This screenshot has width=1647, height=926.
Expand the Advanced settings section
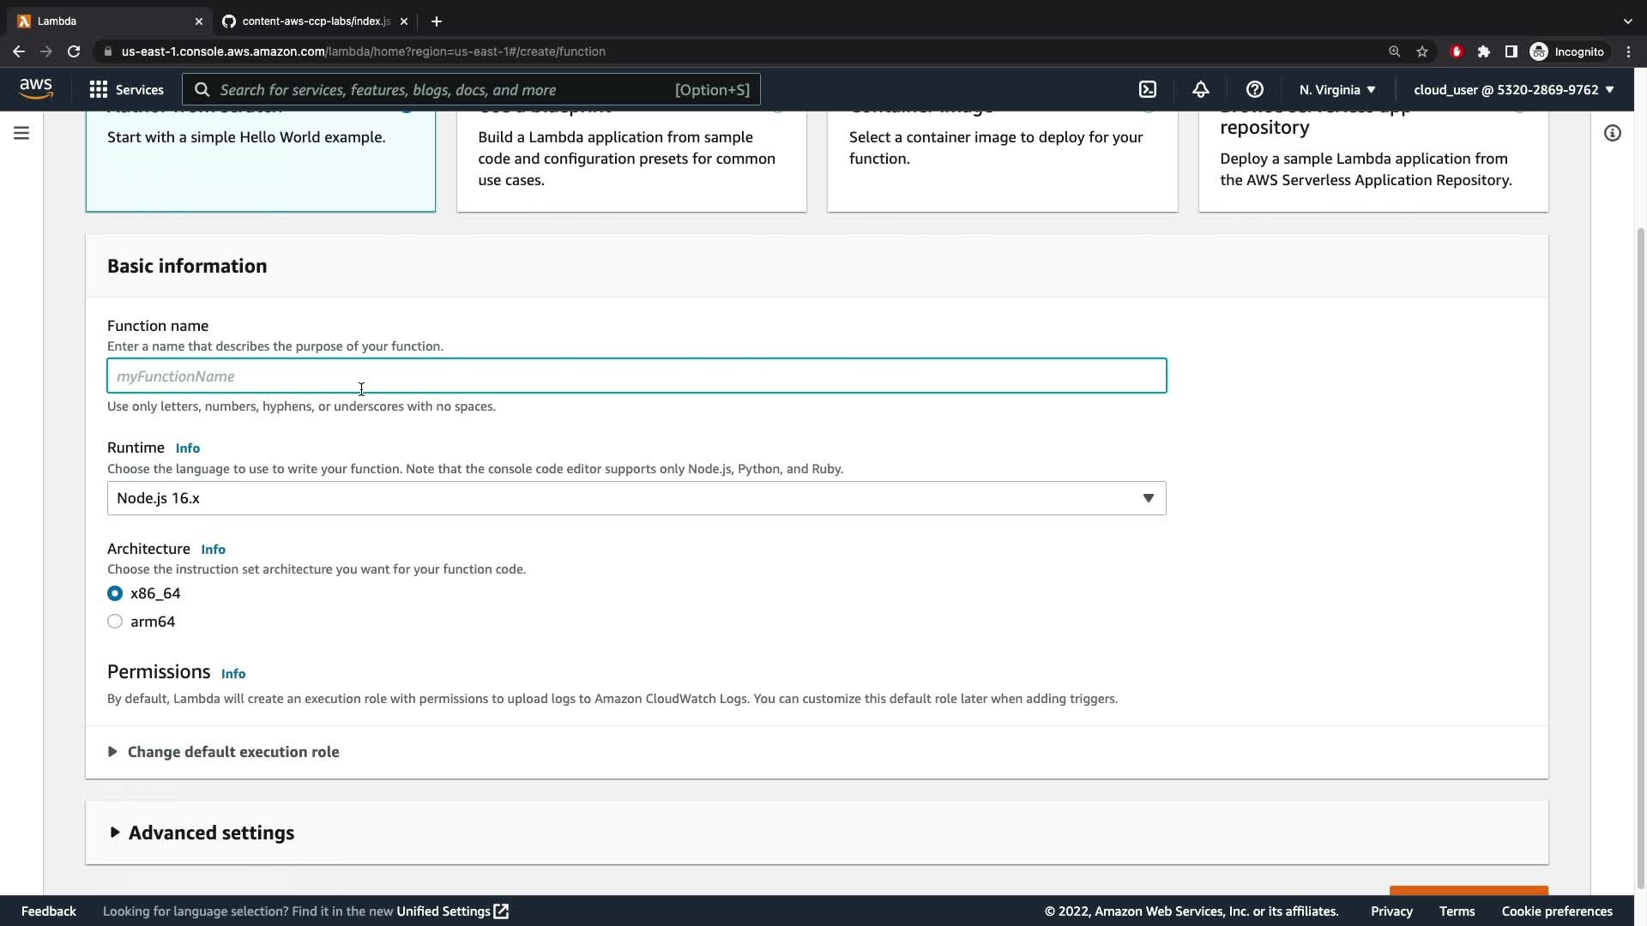point(210,833)
